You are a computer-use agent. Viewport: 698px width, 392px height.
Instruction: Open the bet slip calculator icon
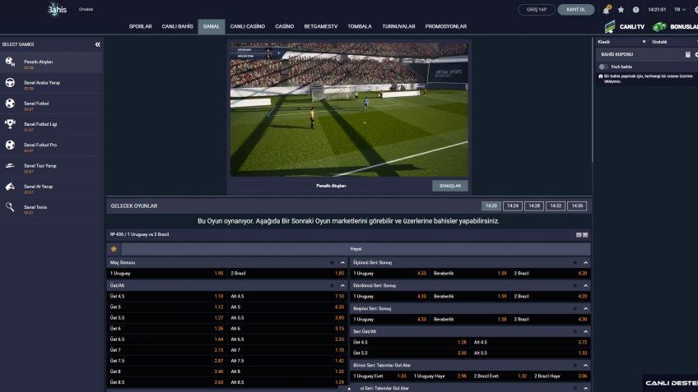687,54
